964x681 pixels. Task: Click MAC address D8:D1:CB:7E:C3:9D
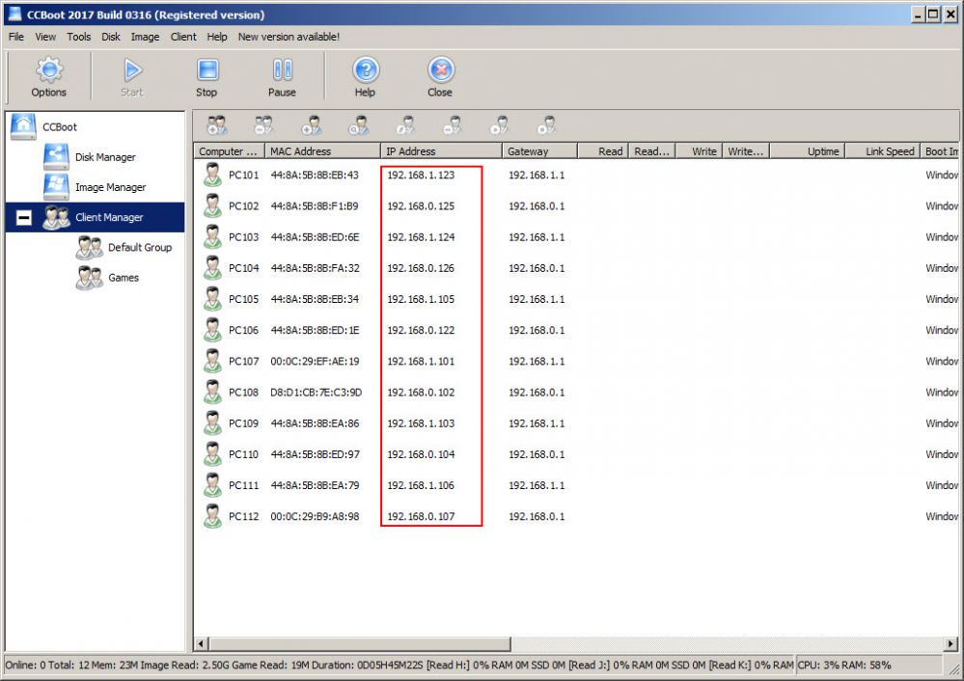click(x=316, y=393)
